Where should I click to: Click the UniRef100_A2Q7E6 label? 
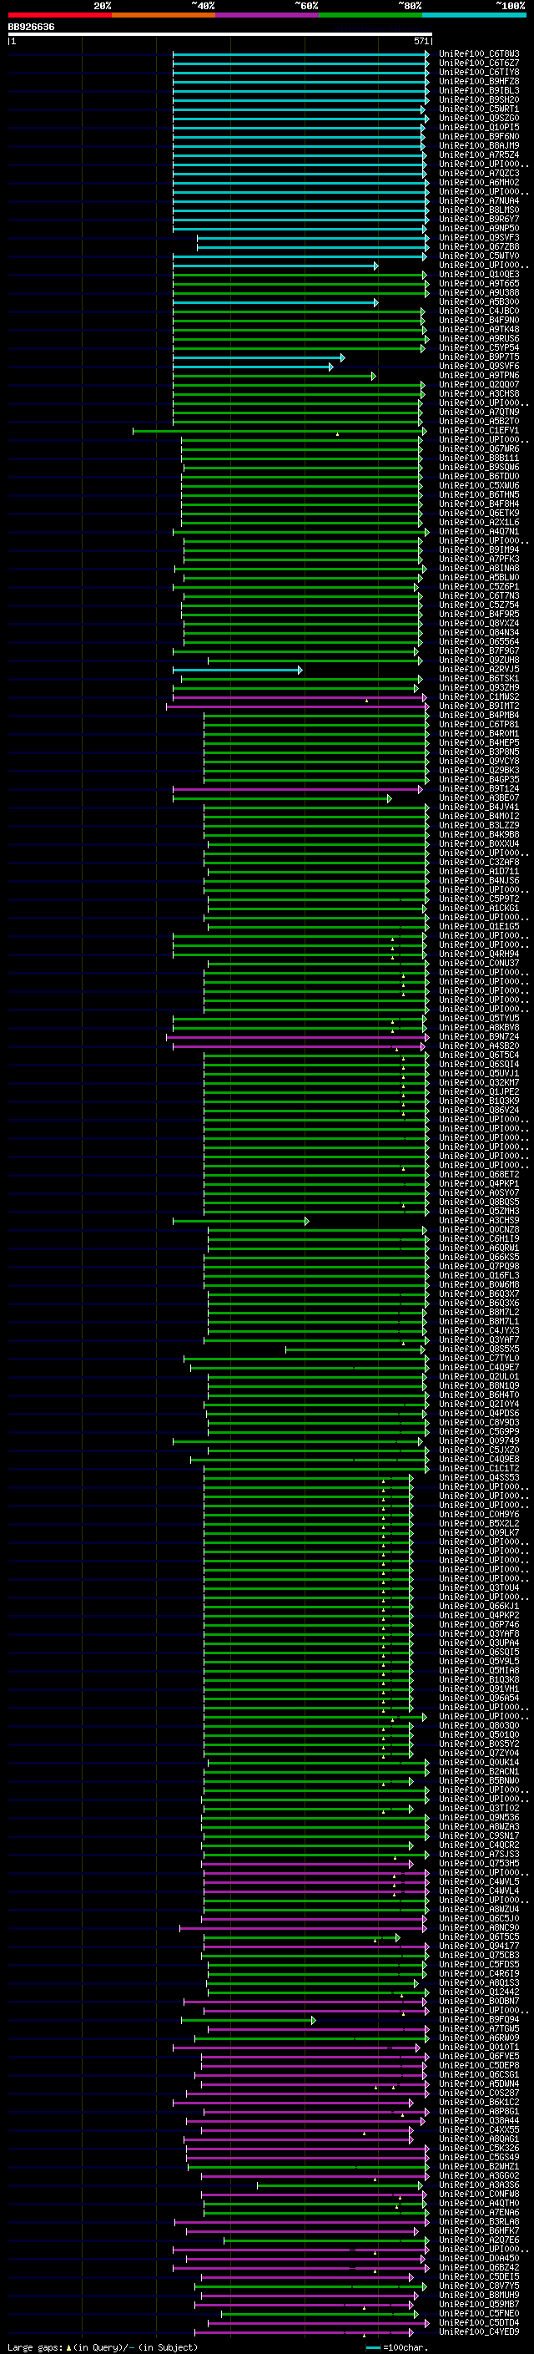point(479,2240)
